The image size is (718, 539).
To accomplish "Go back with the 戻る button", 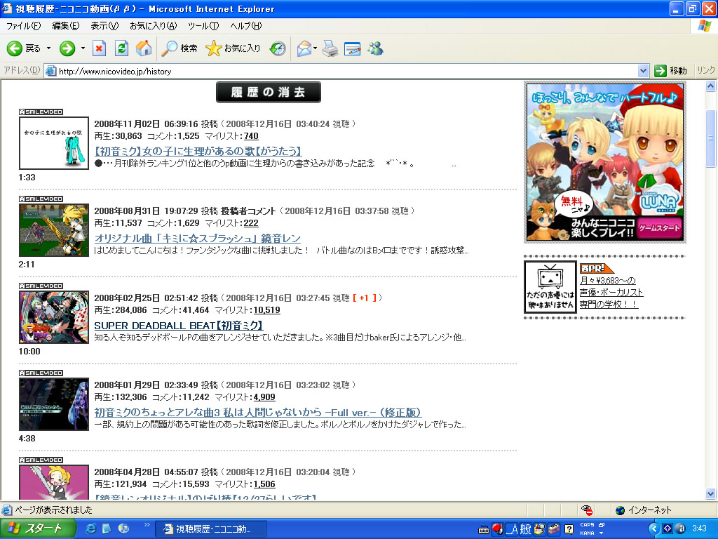I will click(x=24, y=48).
